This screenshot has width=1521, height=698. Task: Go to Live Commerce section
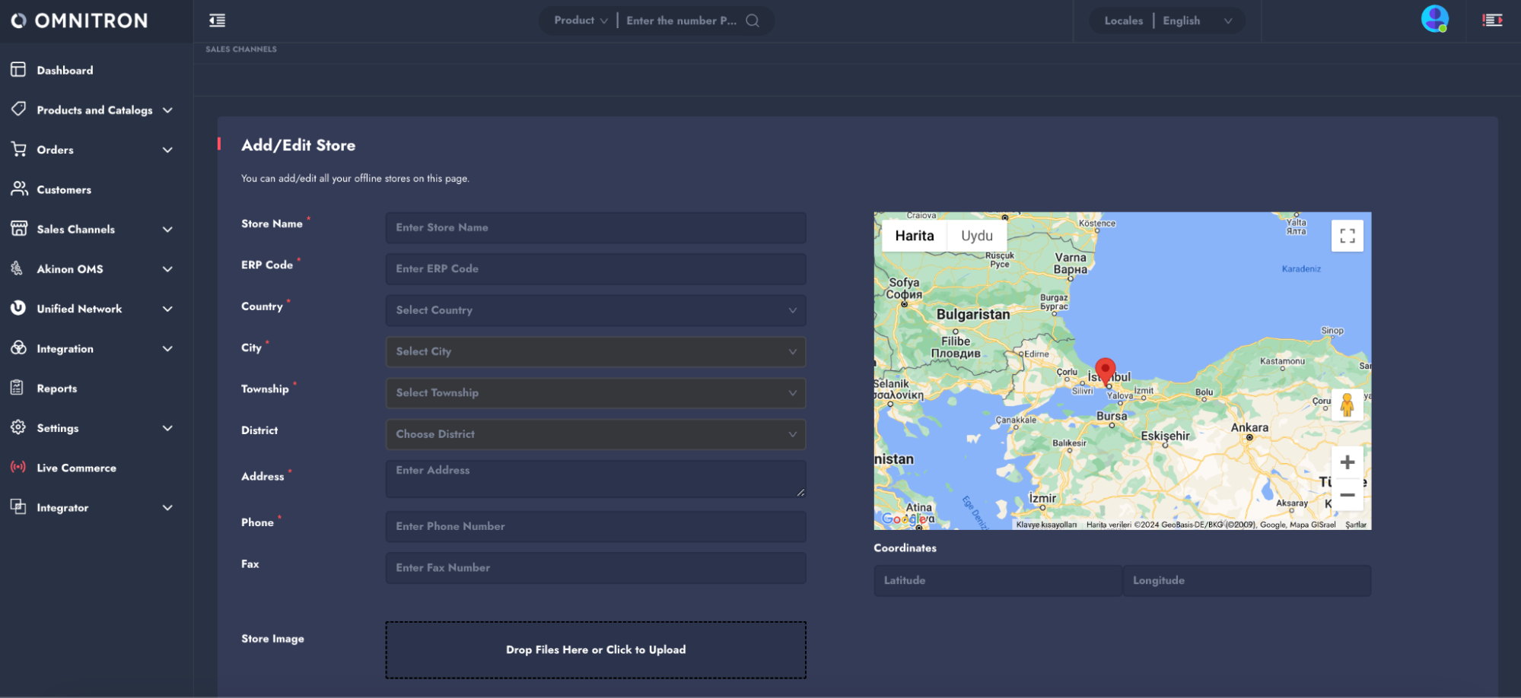76,468
